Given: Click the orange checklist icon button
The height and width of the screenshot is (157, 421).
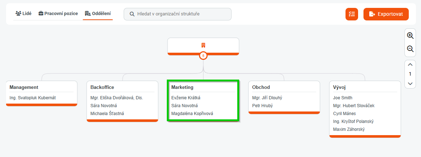Looking at the screenshot, I should [352, 14].
